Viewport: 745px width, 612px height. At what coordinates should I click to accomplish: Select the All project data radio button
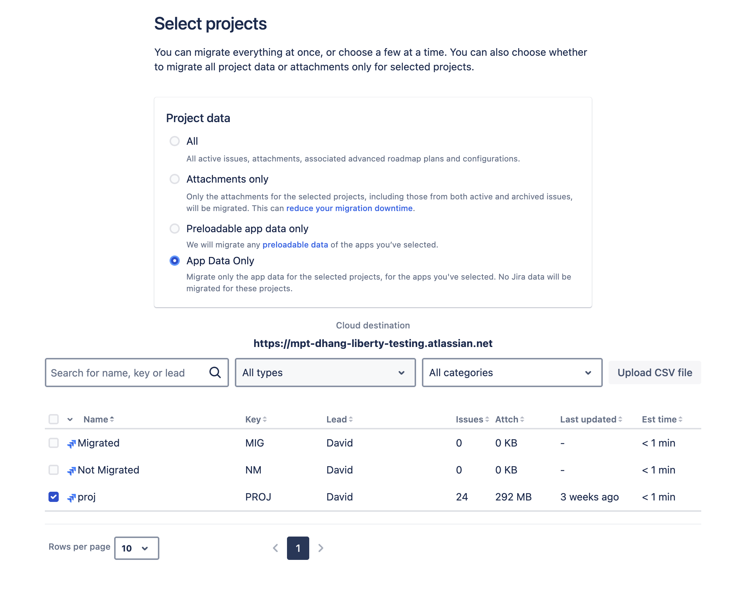coord(175,141)
